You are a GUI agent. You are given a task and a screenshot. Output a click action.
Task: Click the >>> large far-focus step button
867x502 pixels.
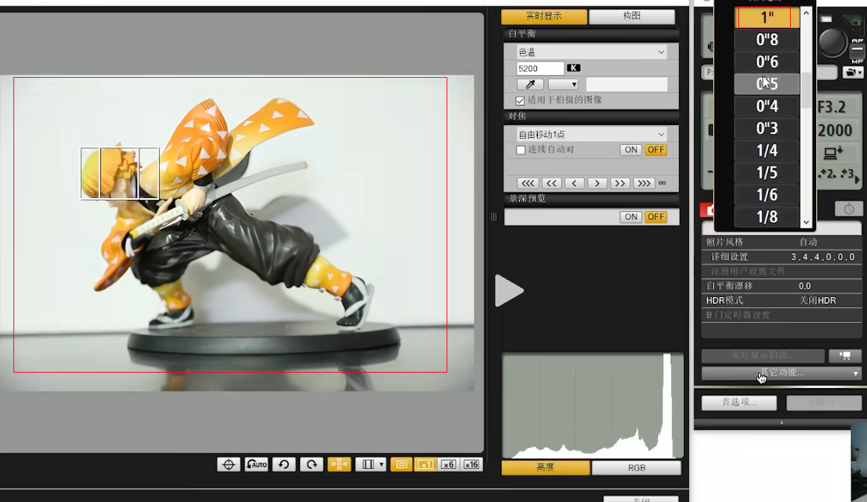644,183
